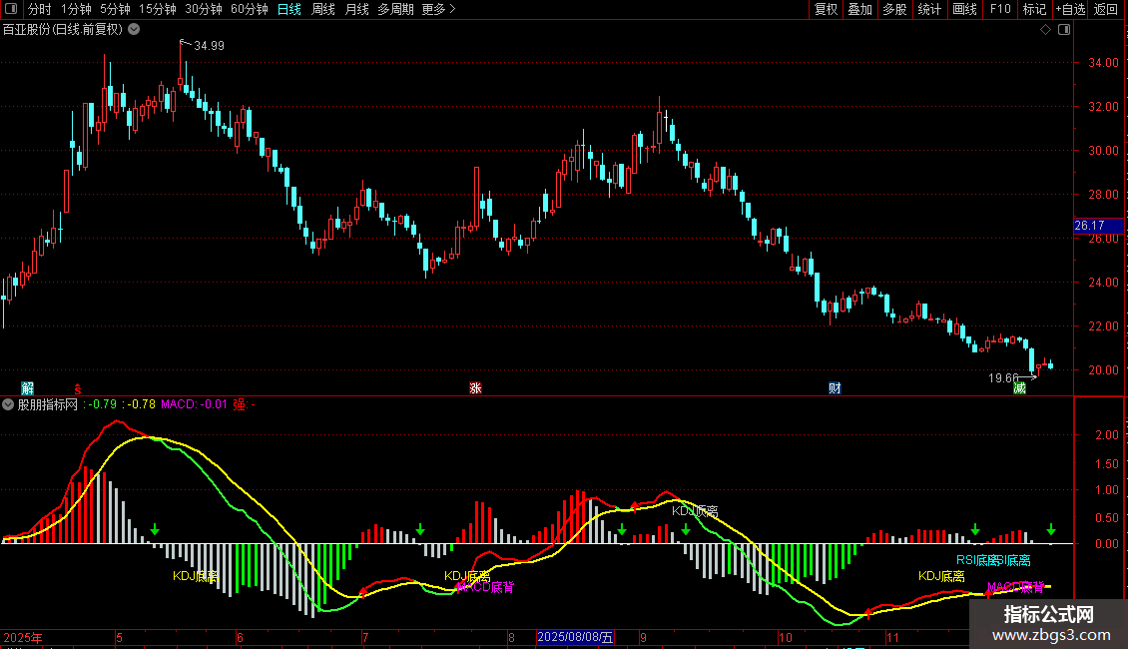Open 多周期 multi-period view
1128x649 pixels.
click(x=395, y=9)
